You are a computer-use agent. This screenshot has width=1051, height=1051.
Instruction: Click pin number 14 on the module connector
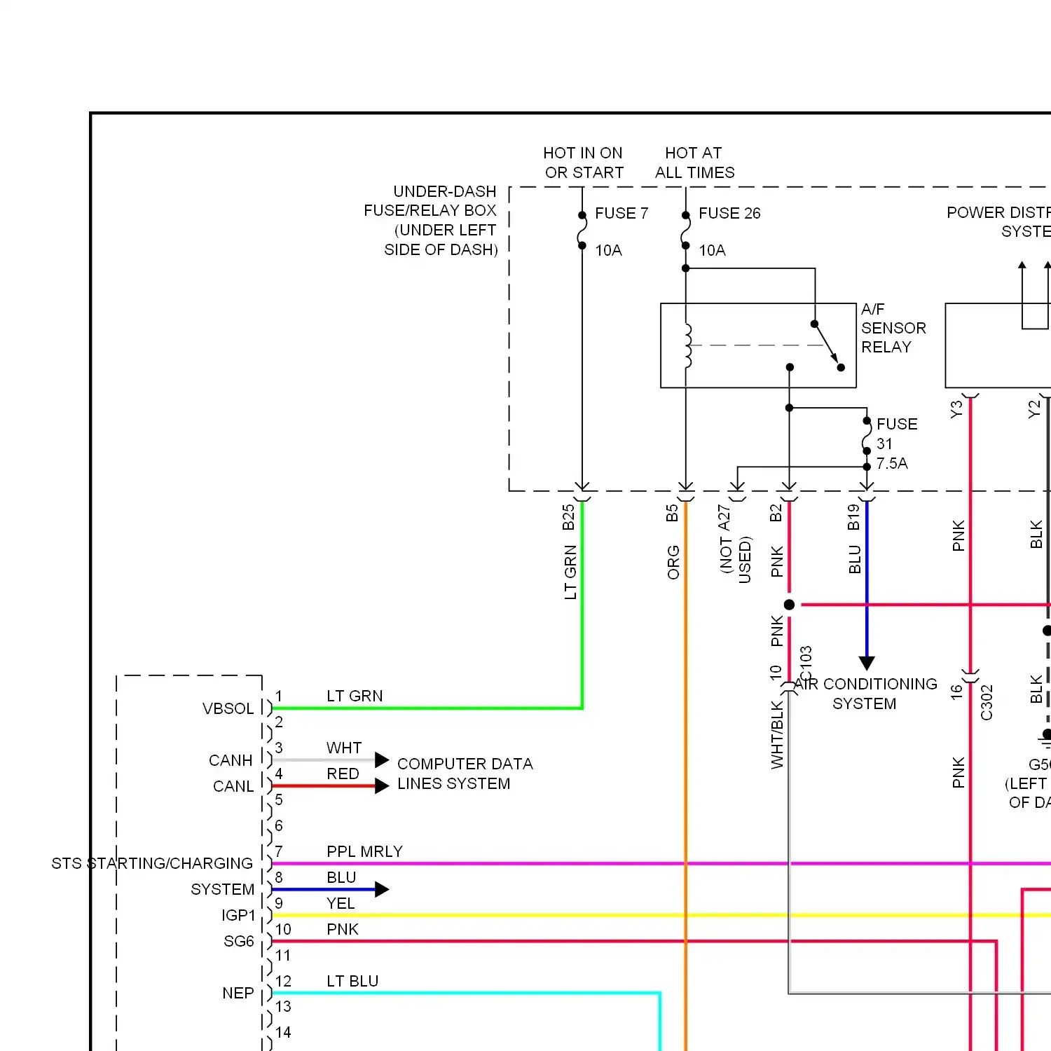[x=283, y=1032]
